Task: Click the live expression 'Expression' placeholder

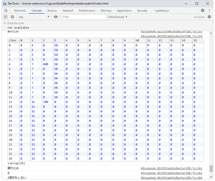Action: click(x=16, y=23)
